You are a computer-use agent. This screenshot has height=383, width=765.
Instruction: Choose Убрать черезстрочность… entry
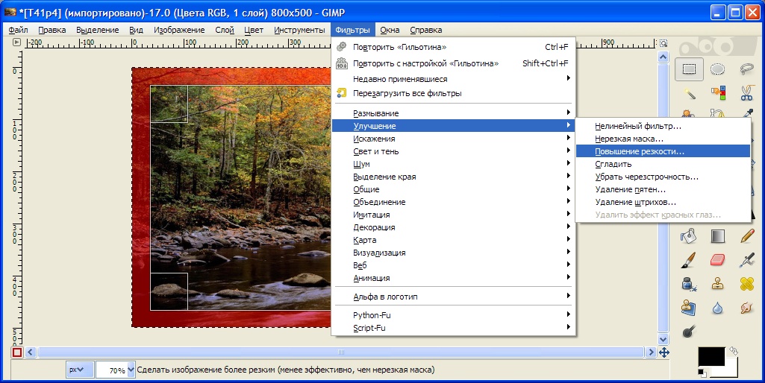click(663, 177)
